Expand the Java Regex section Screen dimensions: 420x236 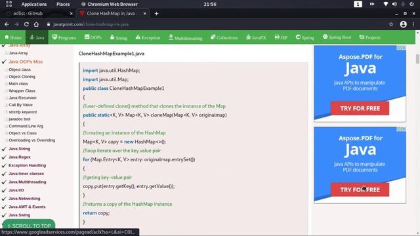click(x=20, y=157)
